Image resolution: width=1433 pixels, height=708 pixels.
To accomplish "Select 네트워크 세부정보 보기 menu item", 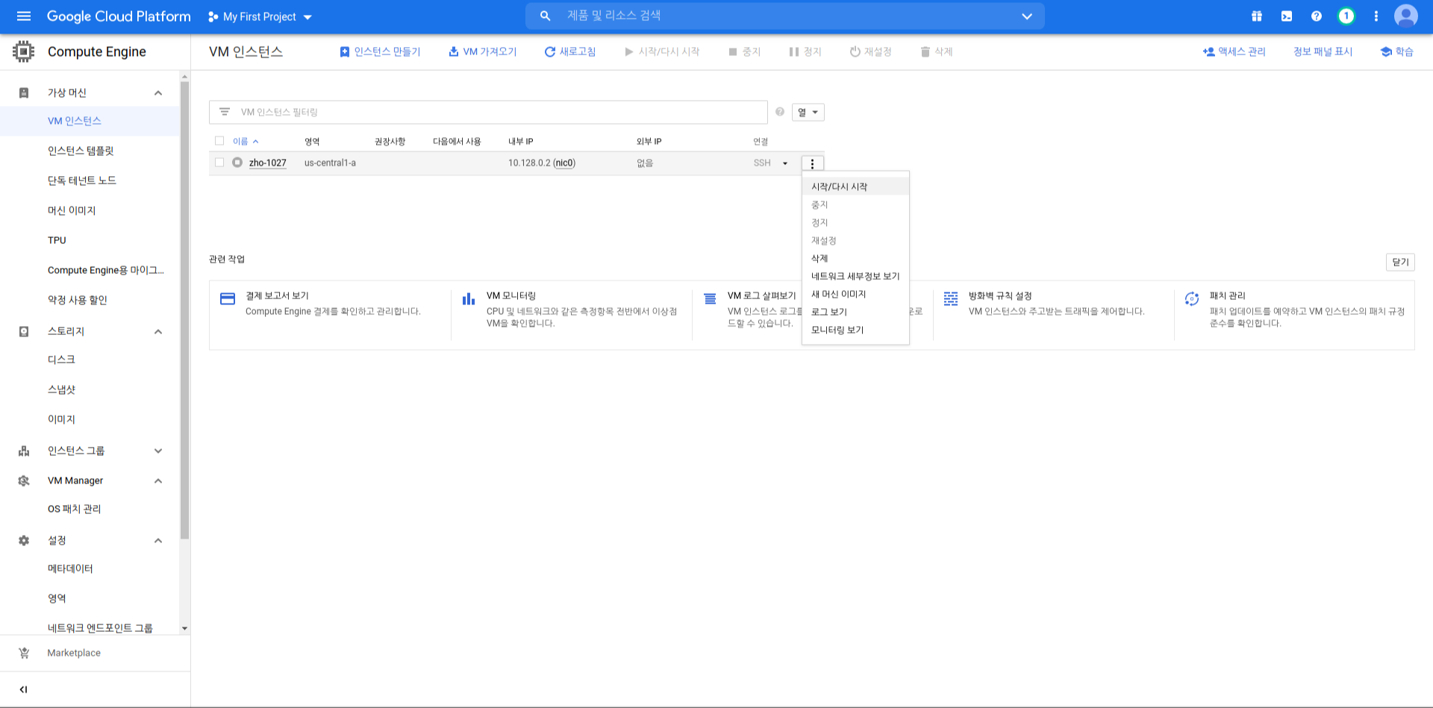I will pyautogui.click(x=855, y=276).
